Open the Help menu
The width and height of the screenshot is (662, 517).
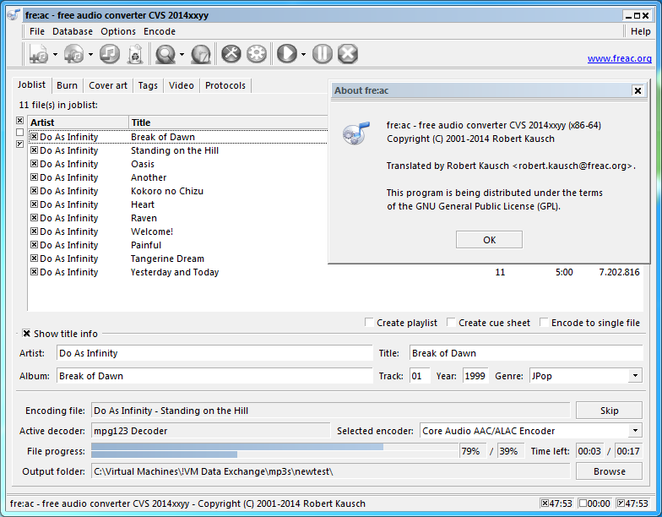point(640,31)
